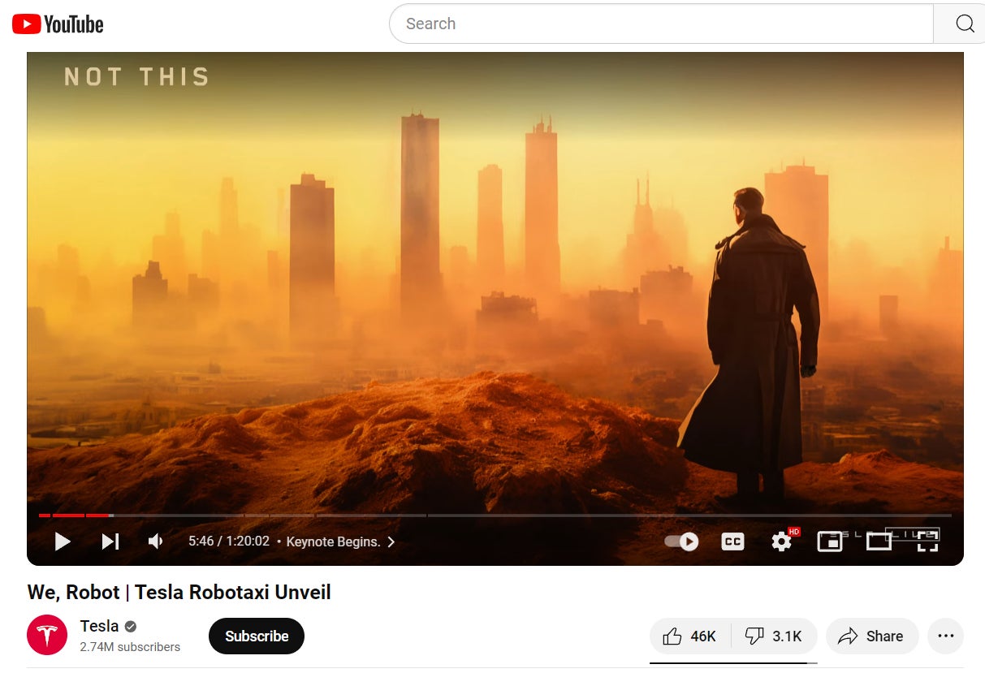
Task: Share the video
Action: tap(872, 636)
